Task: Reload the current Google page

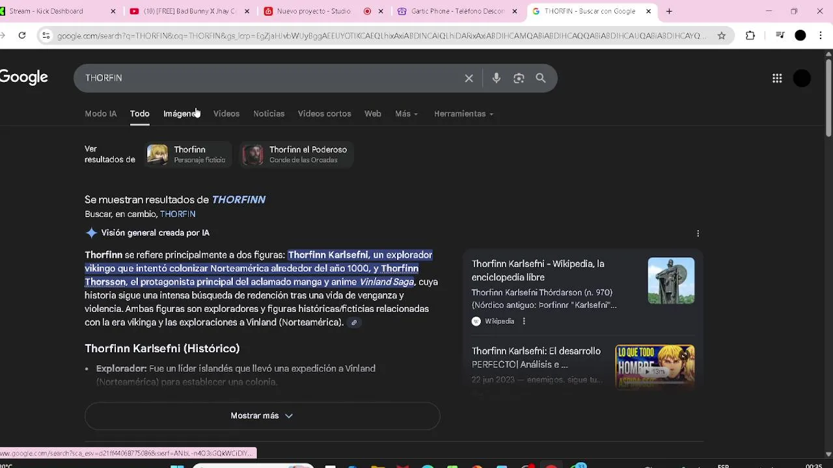Action: [x=22, y=36]
